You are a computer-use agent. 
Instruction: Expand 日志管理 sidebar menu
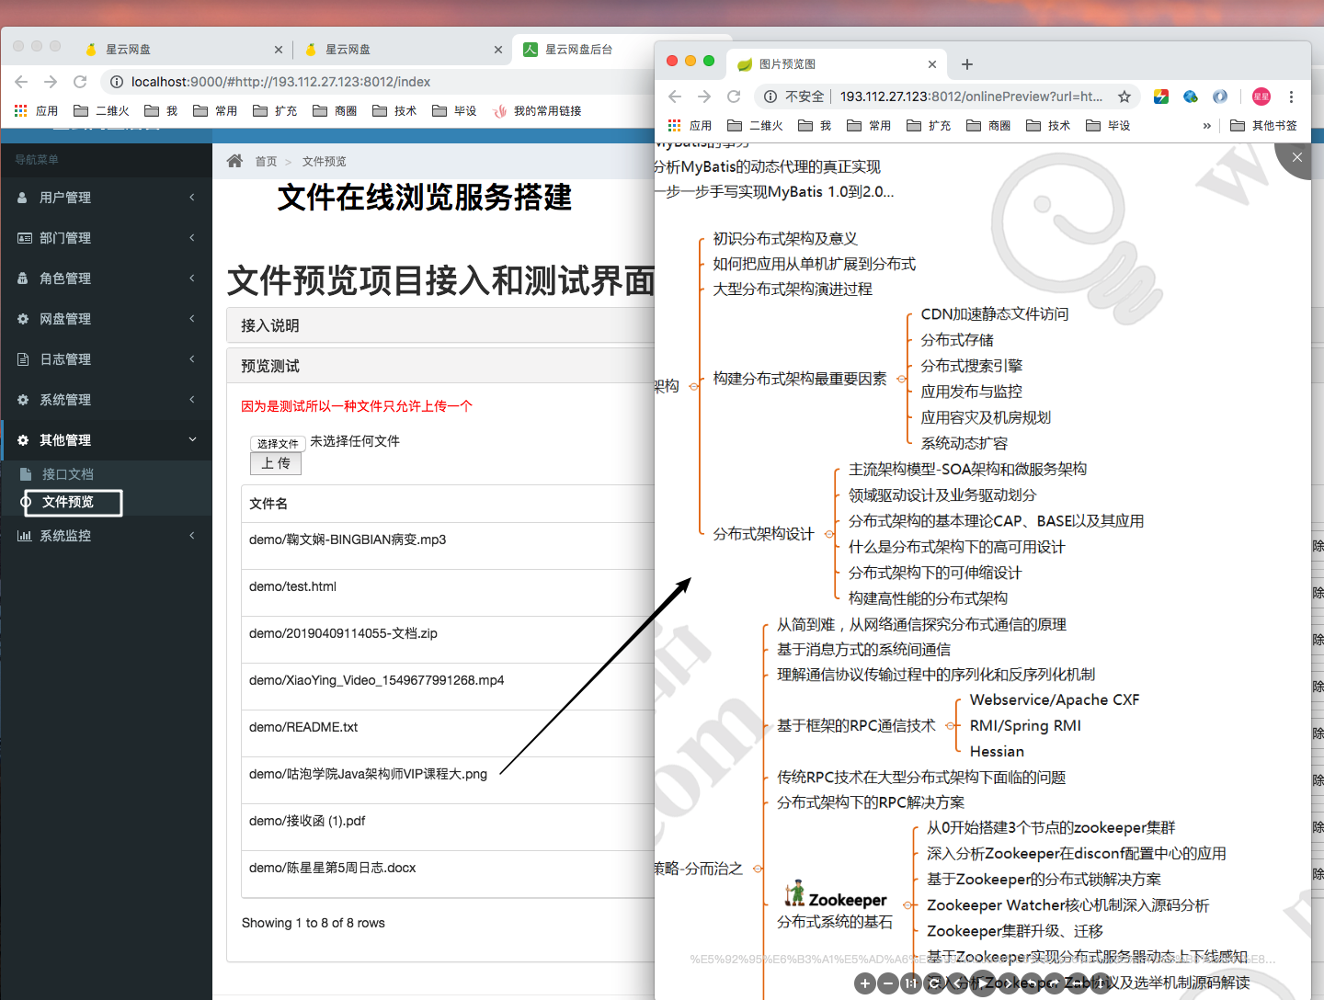point(107,359)
